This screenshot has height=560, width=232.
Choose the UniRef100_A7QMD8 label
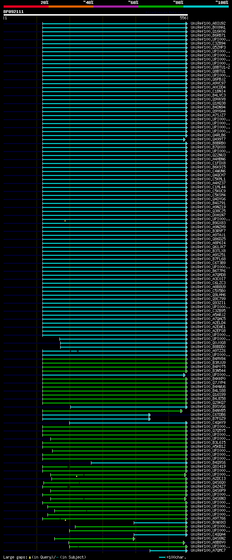(x=208, y=275)
